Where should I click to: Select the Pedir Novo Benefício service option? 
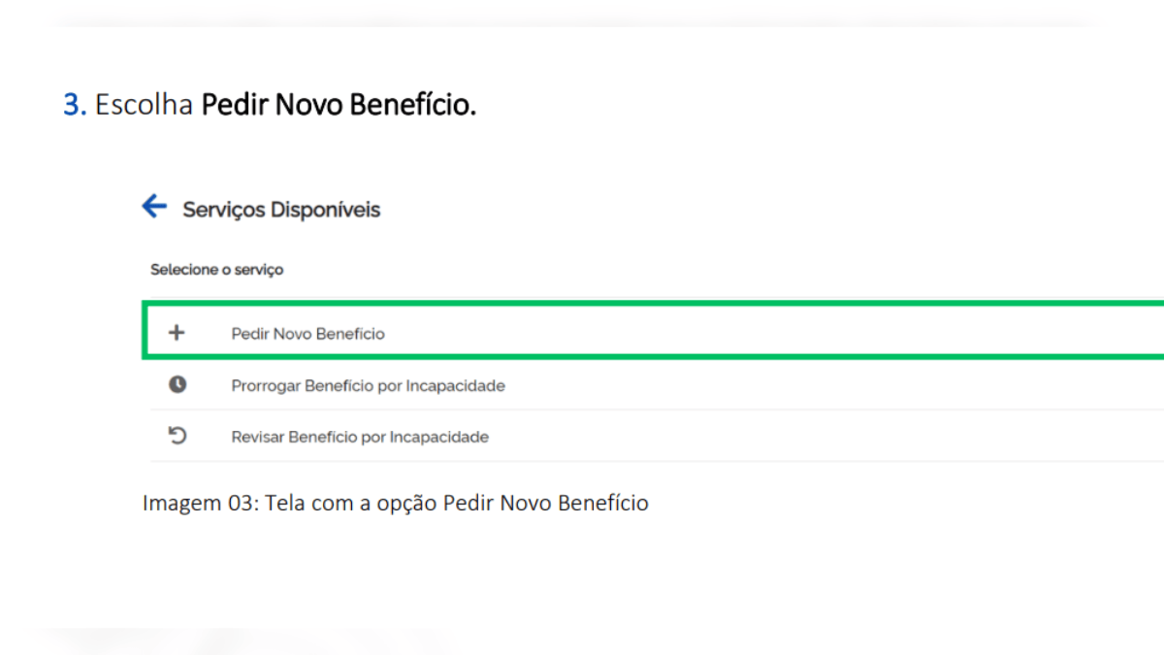click(x=307, y=334)
